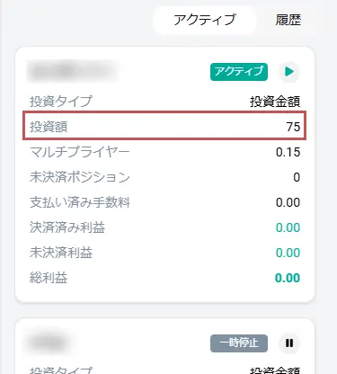Click the green アクティブ status badge
Image resolution: width=337 pixels, height=374 pixels.
pyautogui.click(x=239, y=72)
